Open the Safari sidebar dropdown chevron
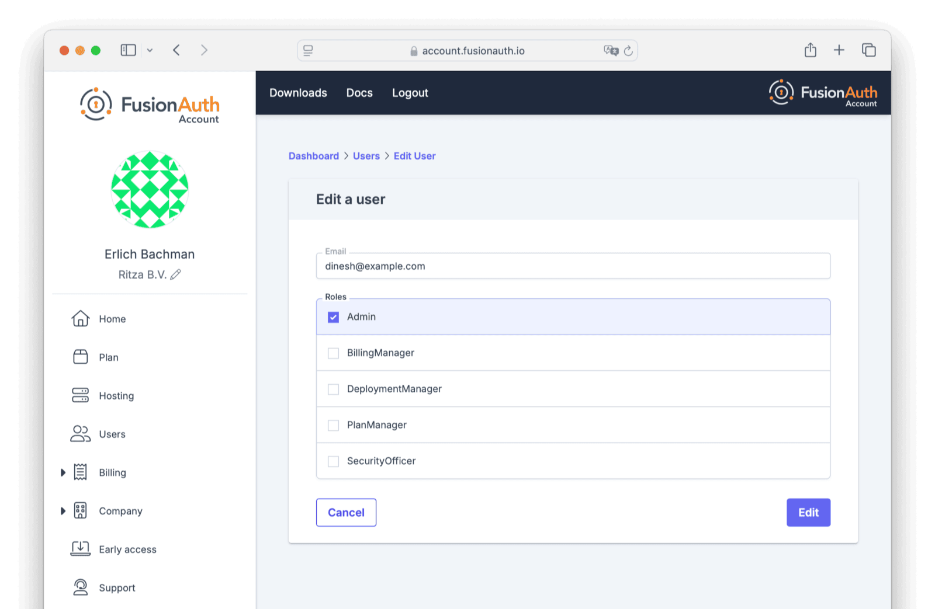 pos(150,50)
